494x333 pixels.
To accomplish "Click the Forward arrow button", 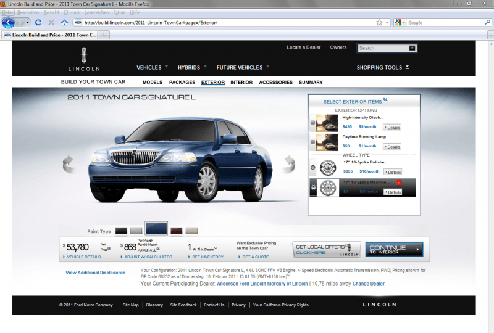I will (20, 23).
